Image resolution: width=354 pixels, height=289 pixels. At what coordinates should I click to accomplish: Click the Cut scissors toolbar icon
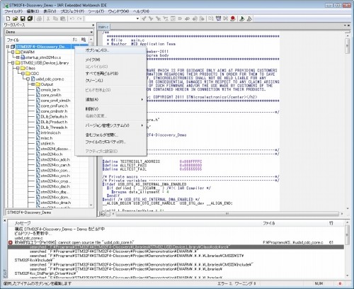click(x=48, y=18)
